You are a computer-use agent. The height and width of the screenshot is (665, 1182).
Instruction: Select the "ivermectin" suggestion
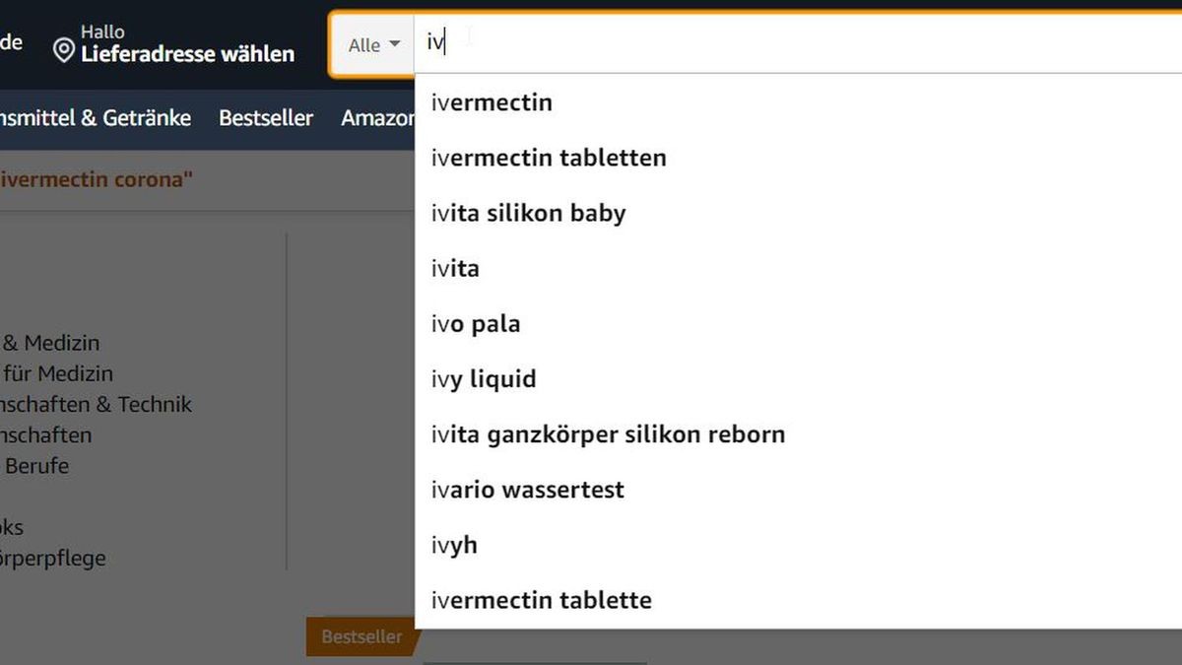(492, 102)
